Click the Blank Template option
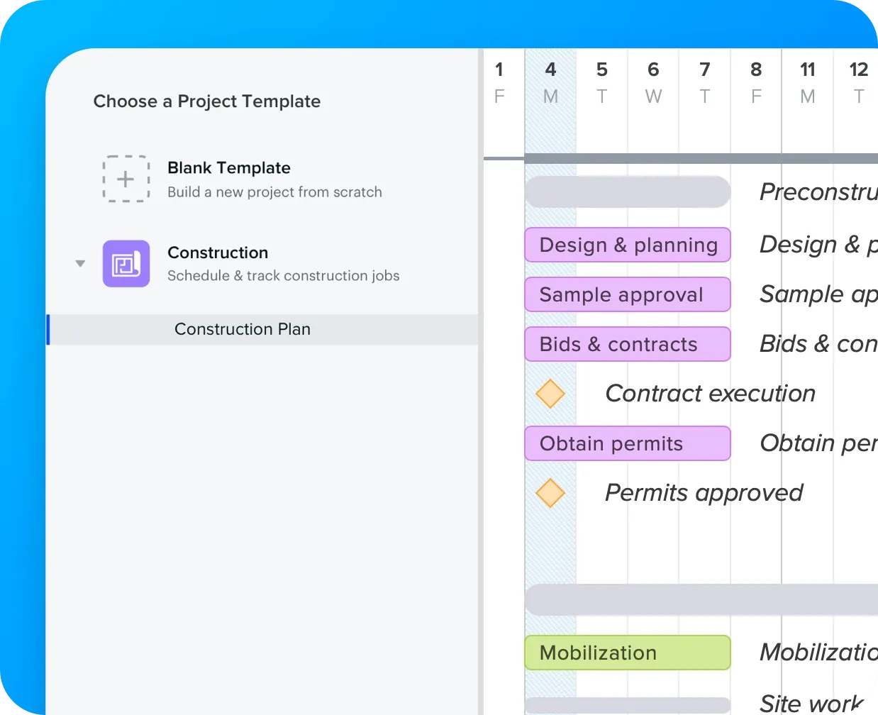Screen dimensions: 878x715 tap(228, 177)
